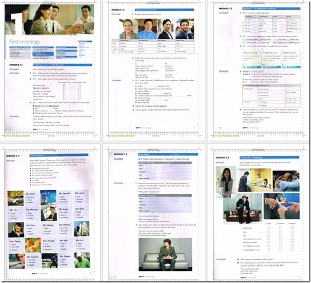
Task: Toggle the checked 'Good morning' Conversation One box
Action: click(x=64, y=85)
